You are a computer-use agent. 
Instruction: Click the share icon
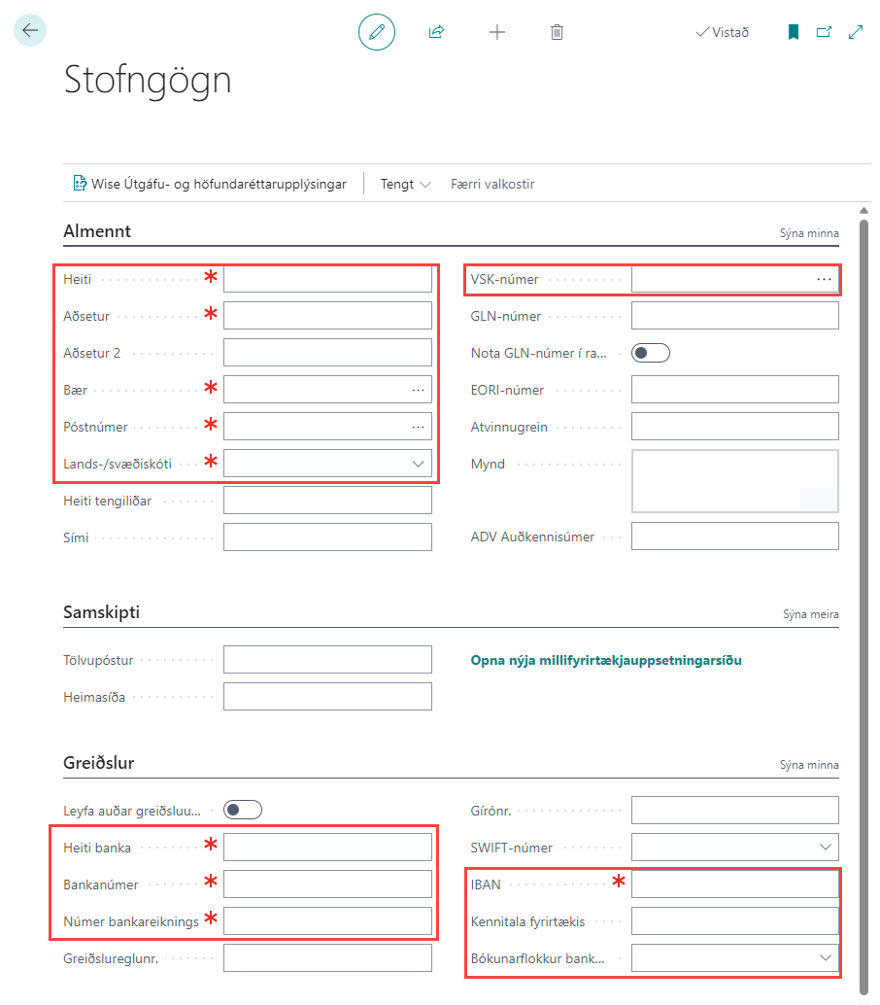[436, 32]
